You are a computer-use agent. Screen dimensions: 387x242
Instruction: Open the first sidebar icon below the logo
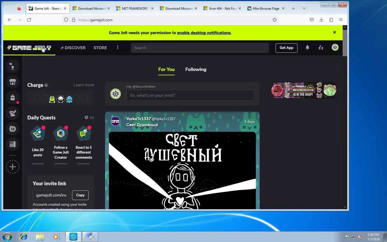click(12, 66)
